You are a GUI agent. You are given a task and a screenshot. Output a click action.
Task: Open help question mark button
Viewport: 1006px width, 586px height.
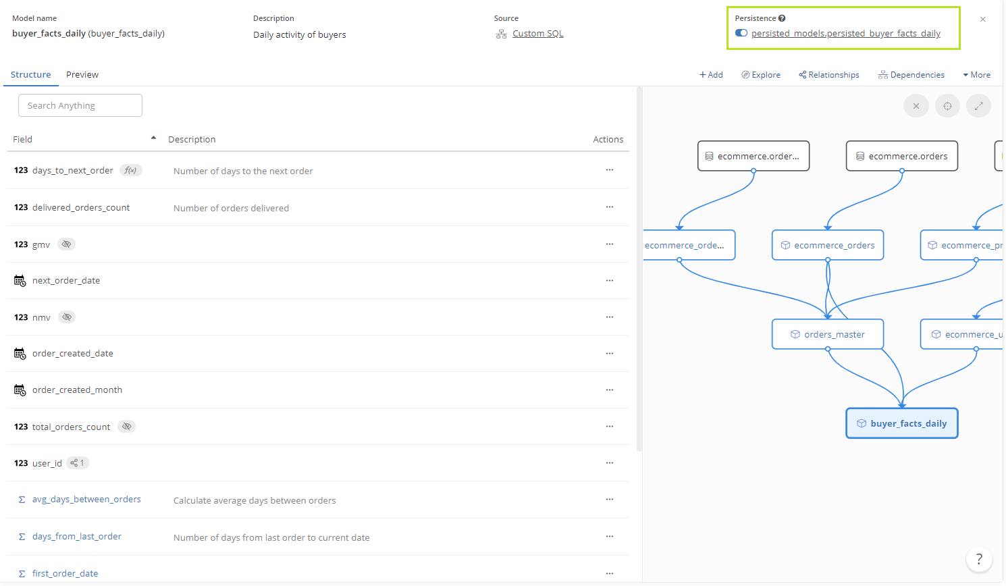coord(979,559)
